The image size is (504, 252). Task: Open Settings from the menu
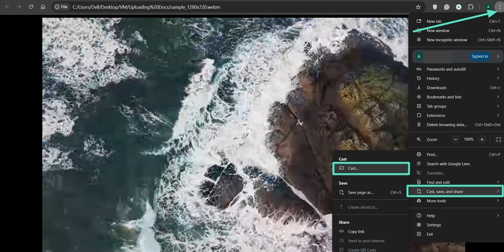point(456,225)
